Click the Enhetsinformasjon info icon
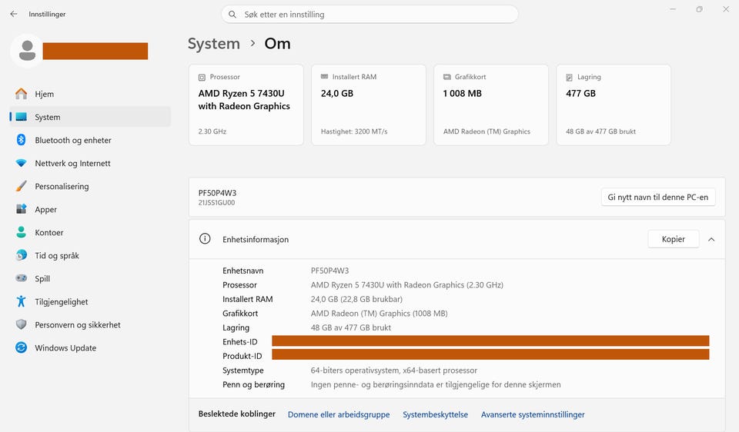739x432 pixels. 205,238
